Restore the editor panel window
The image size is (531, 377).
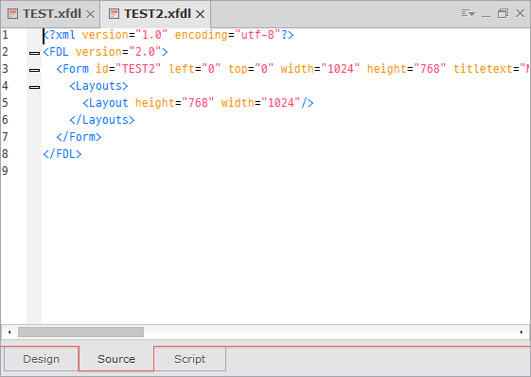pyautogui.click(x=503, y=13)
